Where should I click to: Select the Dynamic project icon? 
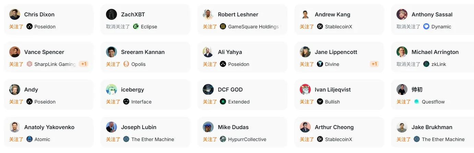[426, 27]
